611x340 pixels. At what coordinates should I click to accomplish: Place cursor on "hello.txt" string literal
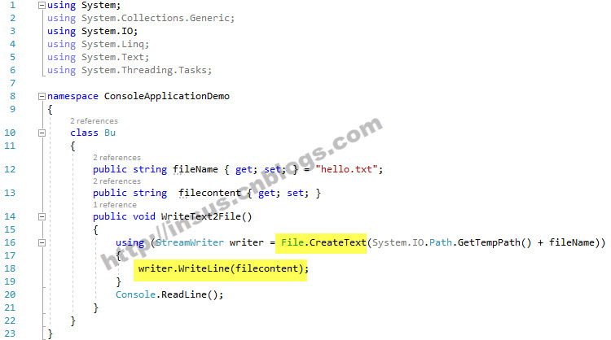tap(346, 169)
